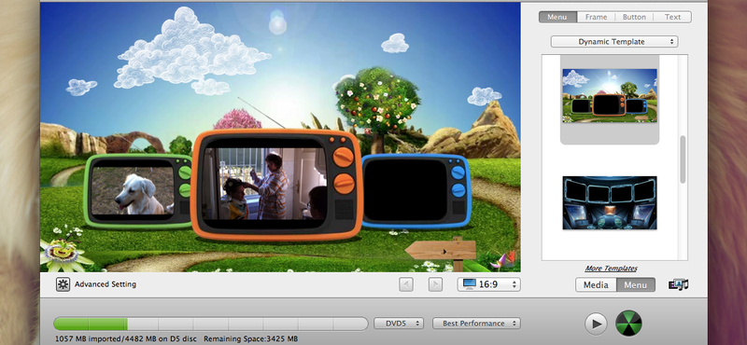This screenshot has height=345, width=747.
Task: Switch to the Media view button
Action: (596, 284)
